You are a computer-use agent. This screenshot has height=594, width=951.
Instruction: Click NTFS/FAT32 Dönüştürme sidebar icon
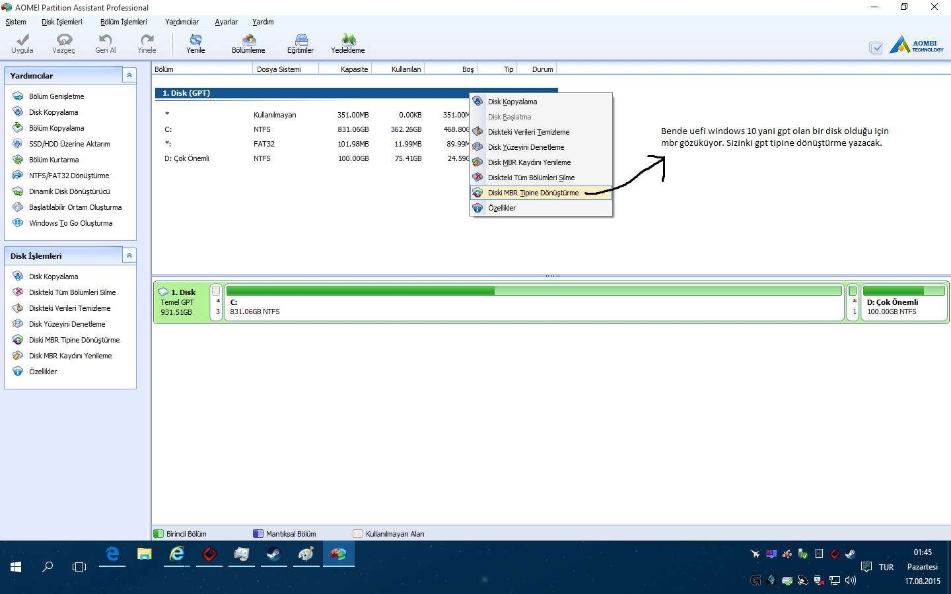18,176
